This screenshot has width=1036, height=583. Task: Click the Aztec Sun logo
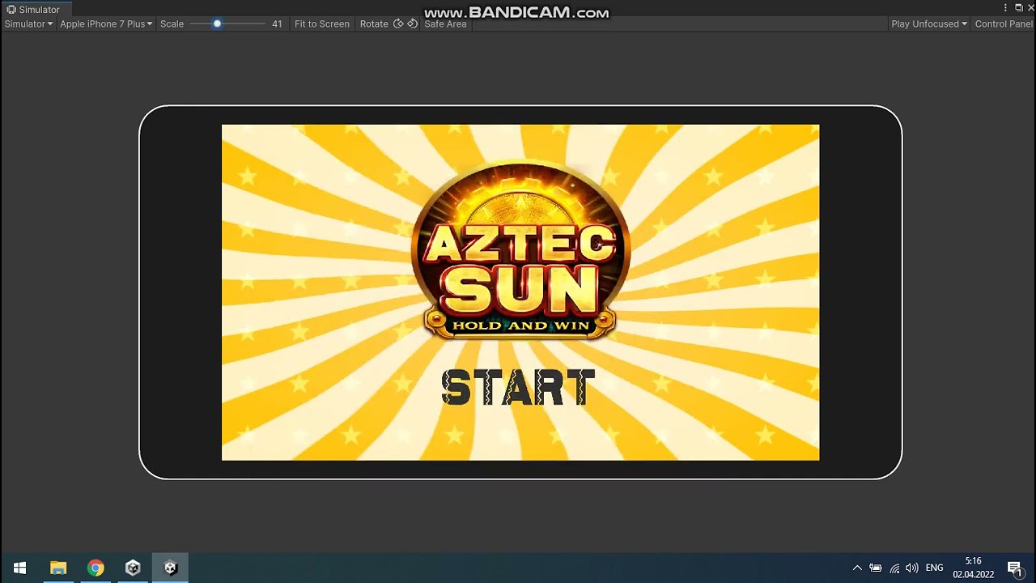(520, 249)
